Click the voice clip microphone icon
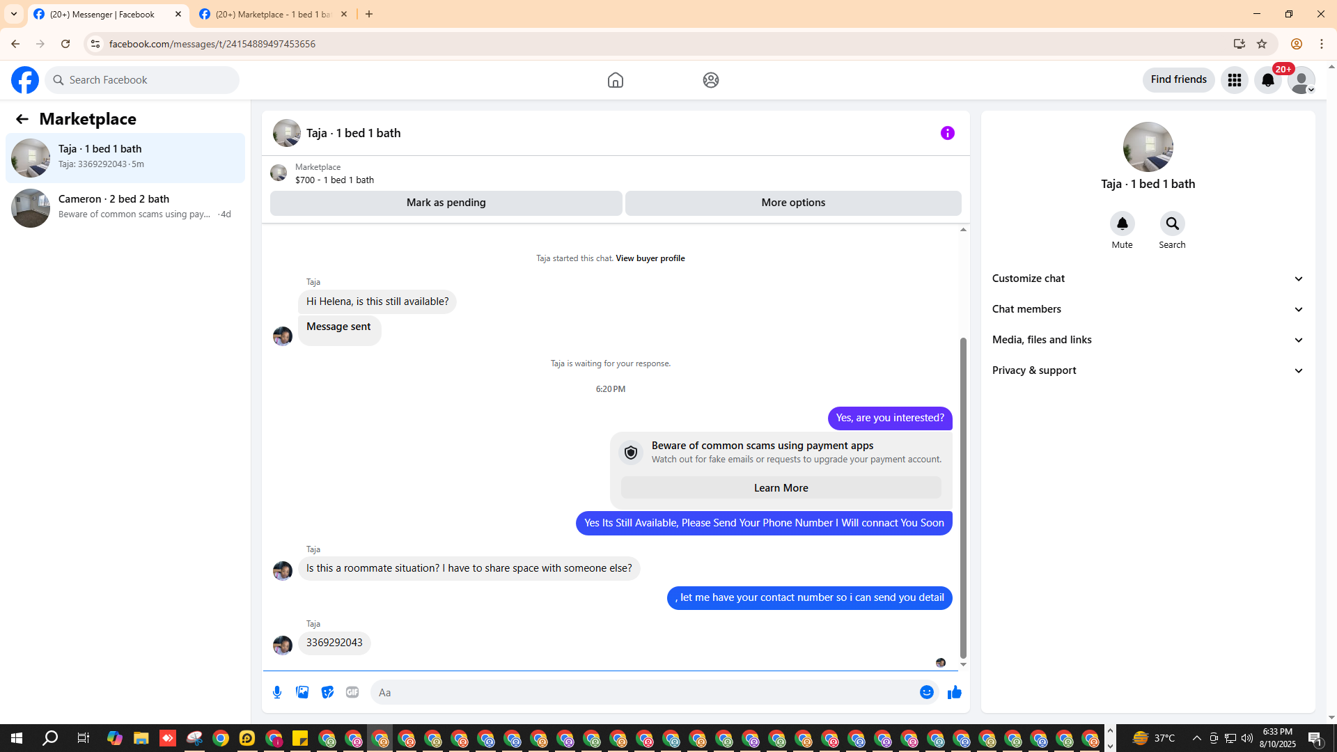Image resolution: width=1337 pixels, height=752 pixels. [x=277, y=692]
